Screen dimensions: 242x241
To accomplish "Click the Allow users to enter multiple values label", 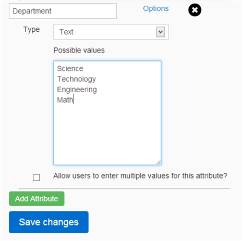I will (140, 176).
